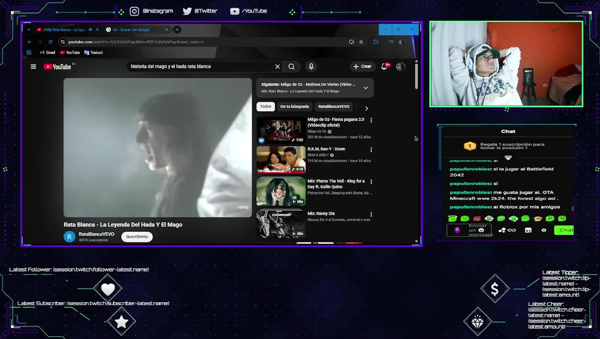Click browser profile avatar in toolbar
Viewport: 600px width, 339px height.
tap(401, 42)
